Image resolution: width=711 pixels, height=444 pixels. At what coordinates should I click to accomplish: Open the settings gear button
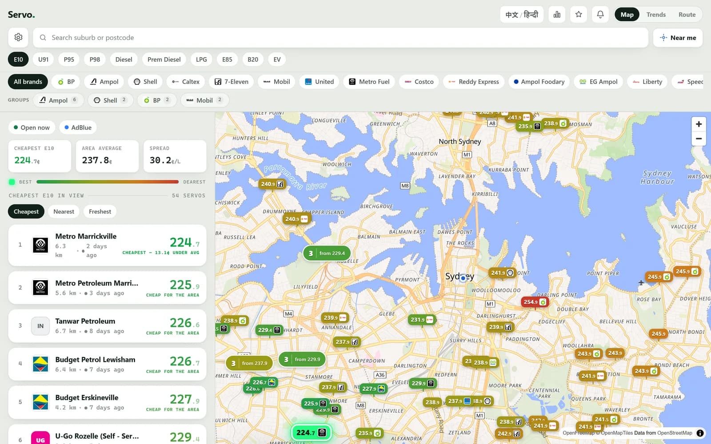(x=18, y=37)
